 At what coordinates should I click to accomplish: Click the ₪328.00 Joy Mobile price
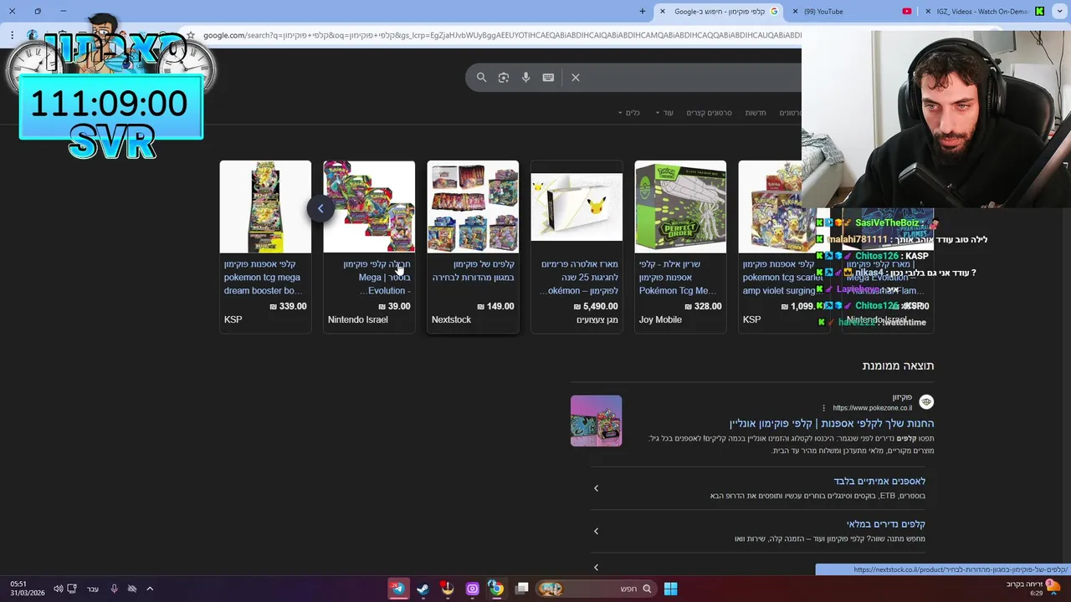coord(703,306)
